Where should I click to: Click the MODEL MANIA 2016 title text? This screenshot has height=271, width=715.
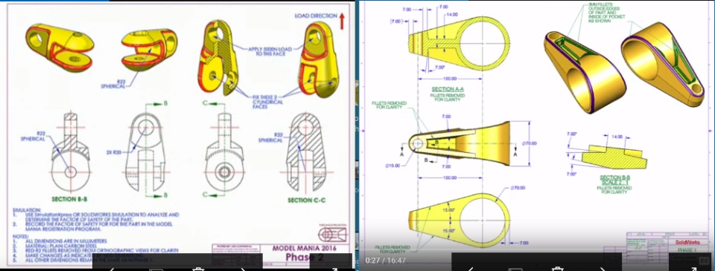[x=303, y=249]
